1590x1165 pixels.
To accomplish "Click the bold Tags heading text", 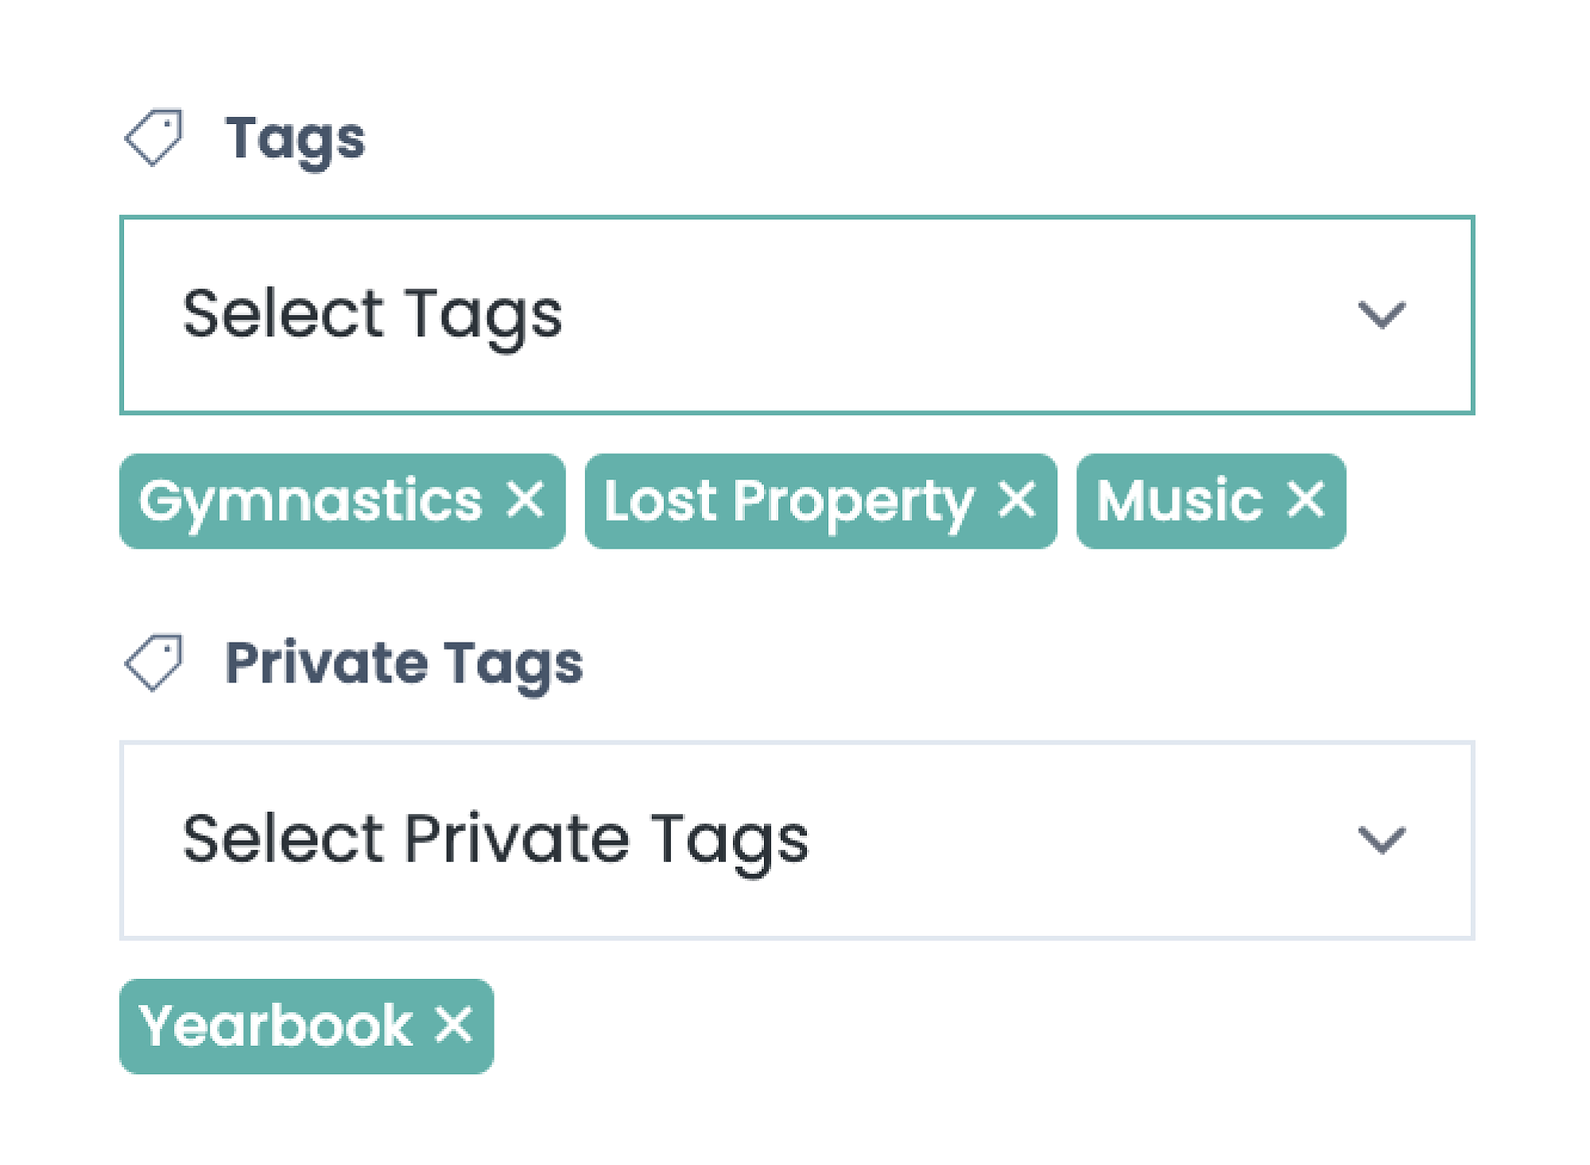I will [295, 138].
